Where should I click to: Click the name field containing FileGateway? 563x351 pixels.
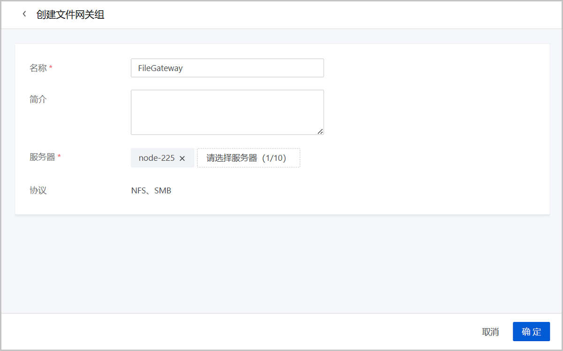[227, 68]
